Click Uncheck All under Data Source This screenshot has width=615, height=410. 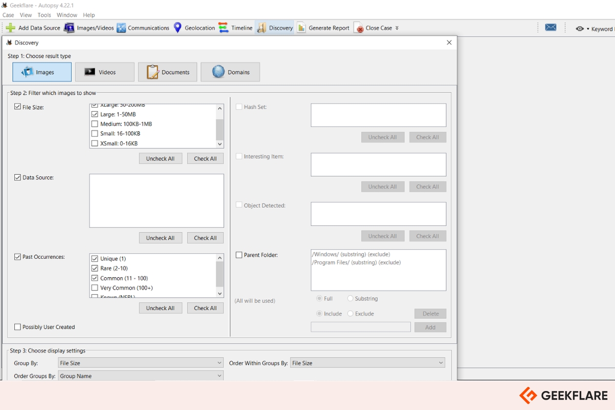tap(160, 238)
